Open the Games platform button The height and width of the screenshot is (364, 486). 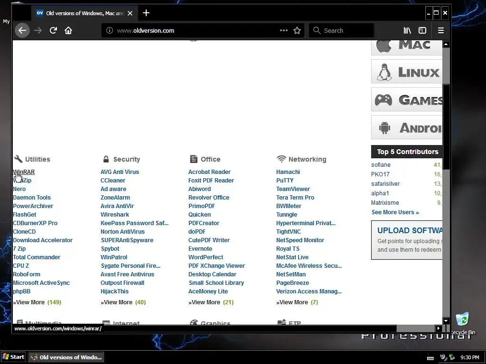(x=407, y=100)
